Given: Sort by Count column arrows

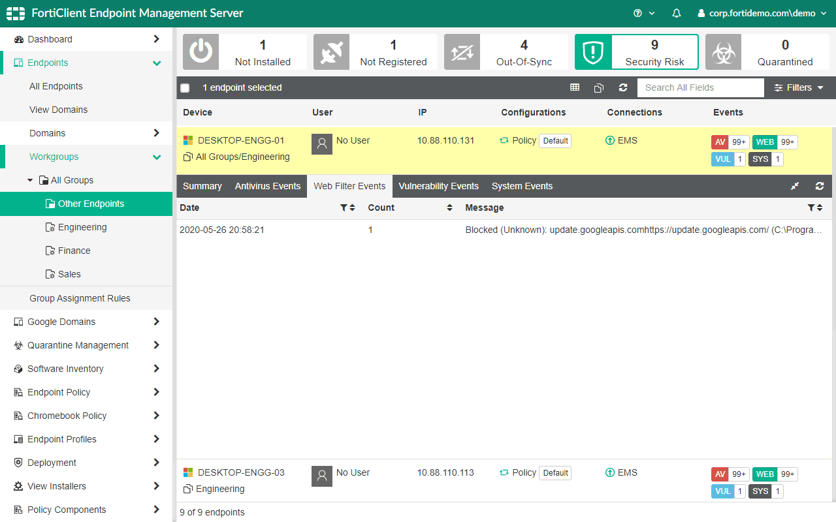Looking at the screenshot, I should 449,207.
